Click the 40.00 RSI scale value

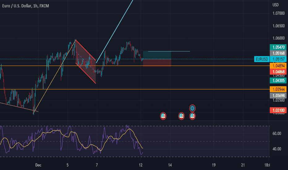[x=277, y=149]
